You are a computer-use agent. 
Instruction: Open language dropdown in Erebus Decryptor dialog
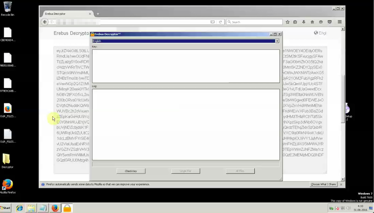[277, 41]
